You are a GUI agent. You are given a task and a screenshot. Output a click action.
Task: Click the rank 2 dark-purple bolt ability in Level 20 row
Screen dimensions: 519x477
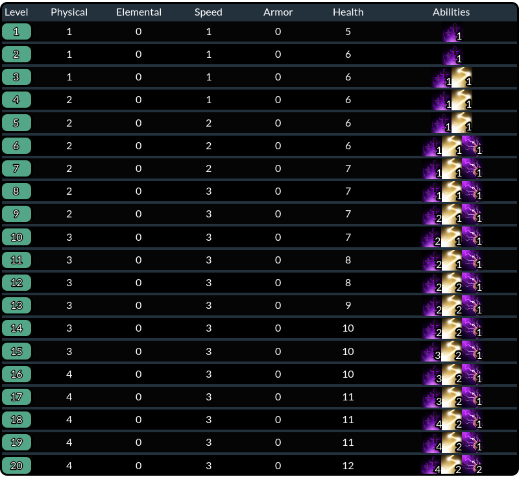pos(472,465)
